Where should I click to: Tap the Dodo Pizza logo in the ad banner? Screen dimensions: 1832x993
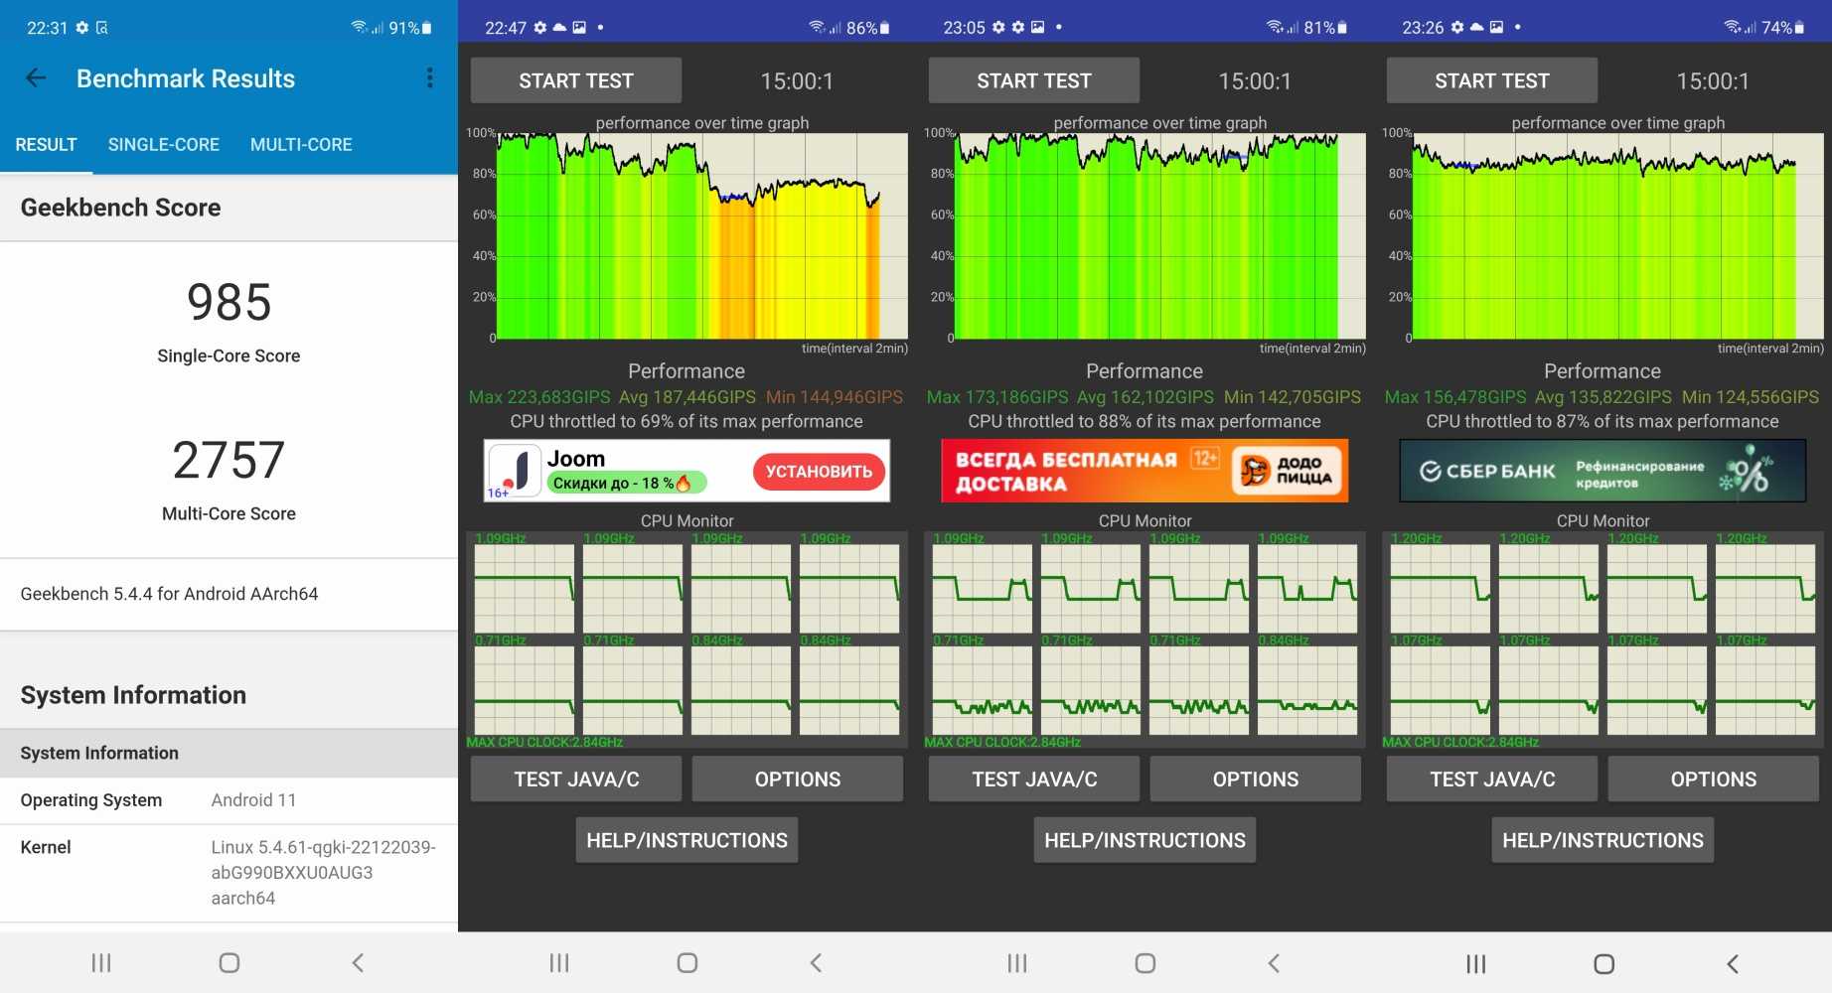coord(1287,471)
